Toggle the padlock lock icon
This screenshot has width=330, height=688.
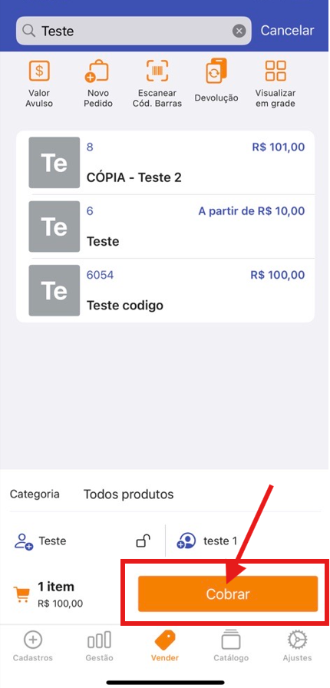point(143,541)
